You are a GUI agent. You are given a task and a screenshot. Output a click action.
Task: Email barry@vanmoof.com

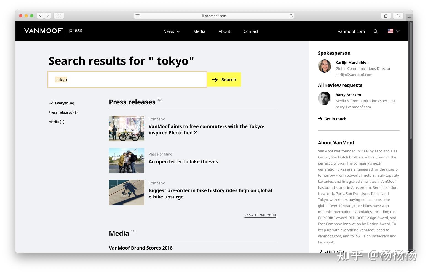coord(353,107)
